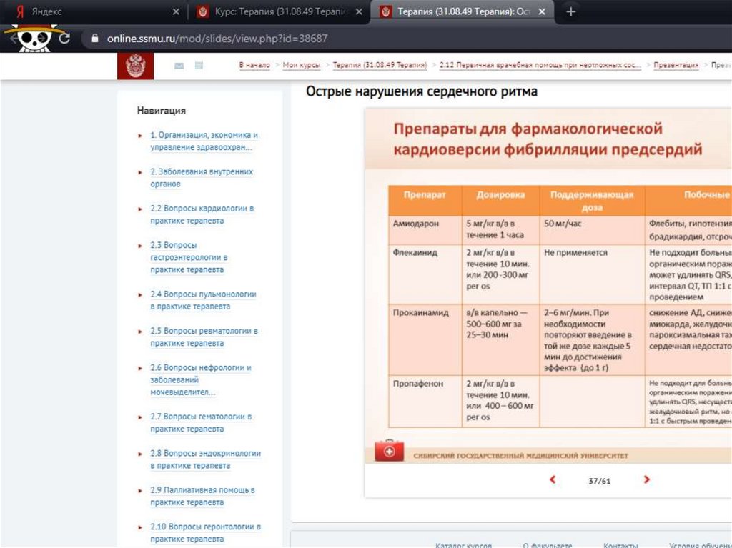Open 2.6 Вопросы нефрологии section
Image resolution: width=732 pixels, height=548 pixels.
pyautogui.click(x=201, y=380)
